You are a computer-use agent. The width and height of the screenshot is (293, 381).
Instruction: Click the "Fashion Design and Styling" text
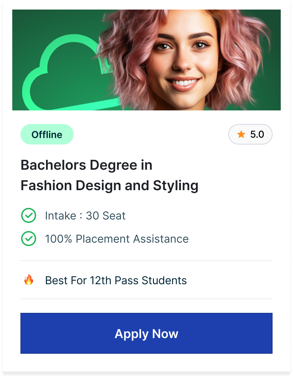[109, 186]
